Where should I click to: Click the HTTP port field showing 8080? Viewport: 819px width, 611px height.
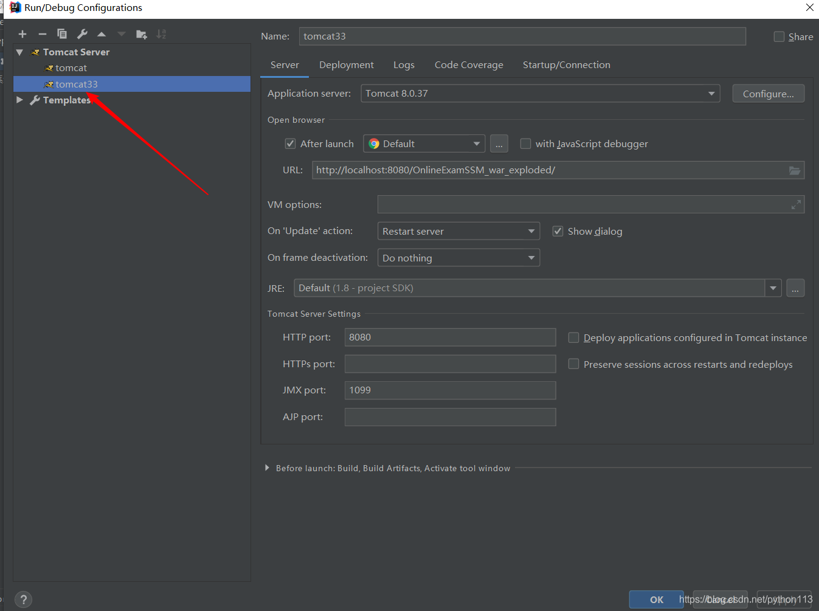click(x=450, y=337)
